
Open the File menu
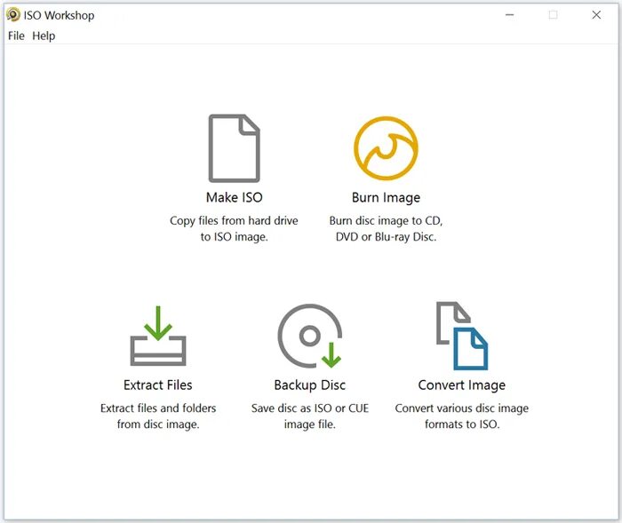[x=16, y=36]
